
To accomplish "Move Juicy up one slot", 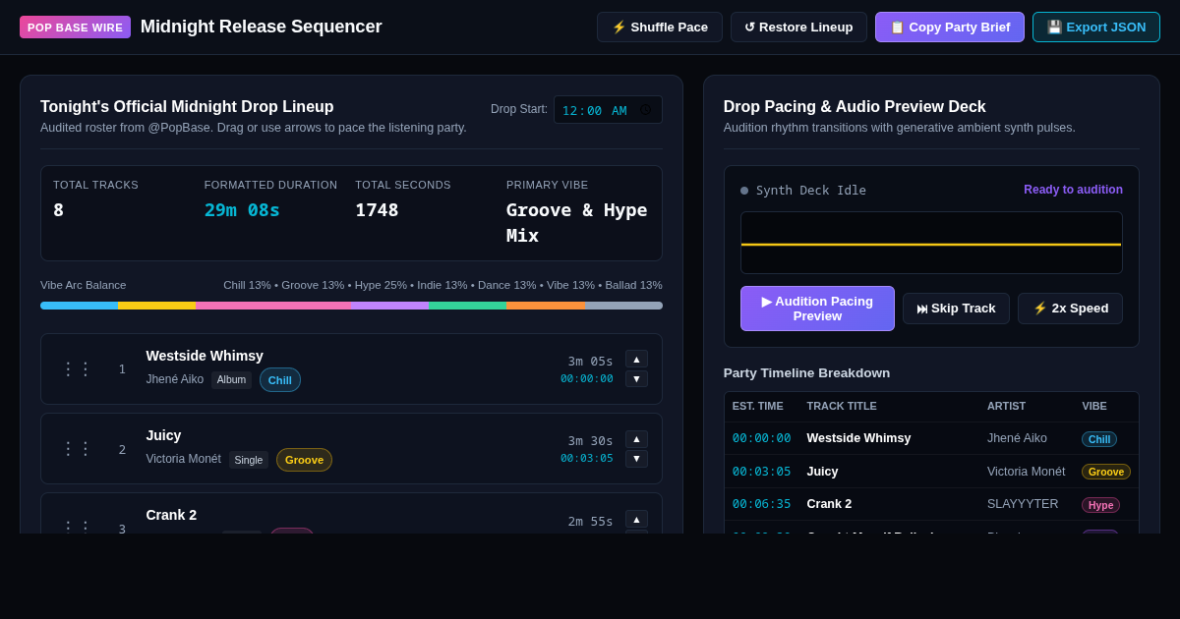I will [636, 439].
